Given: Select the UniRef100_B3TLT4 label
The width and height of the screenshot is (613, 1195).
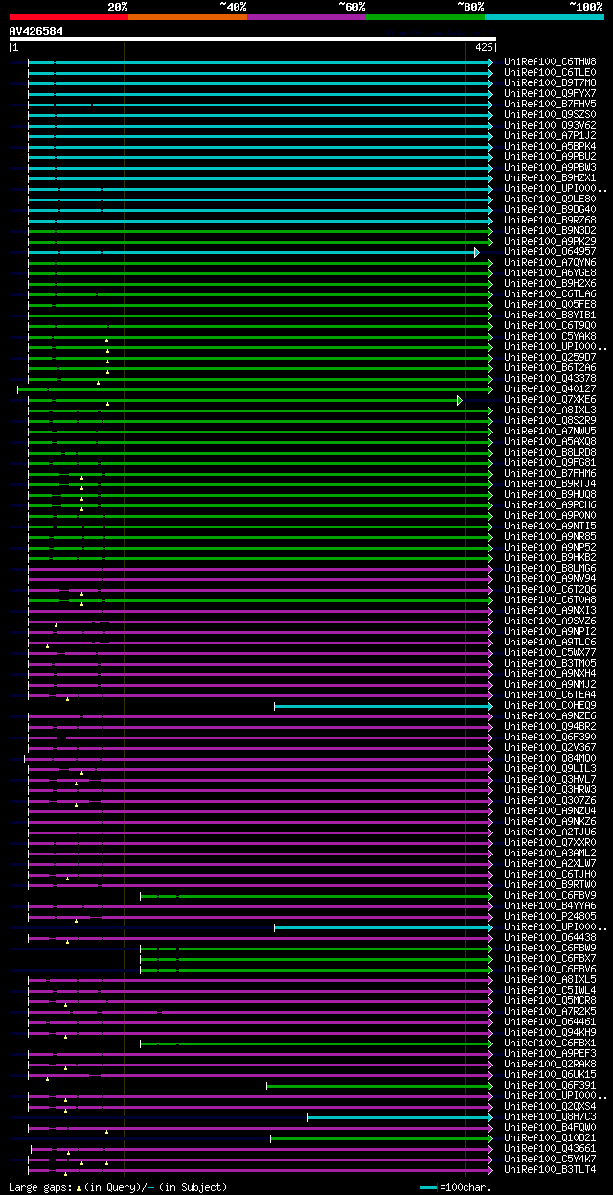Looking at the screenshot, I should [x=550, y=1170].
